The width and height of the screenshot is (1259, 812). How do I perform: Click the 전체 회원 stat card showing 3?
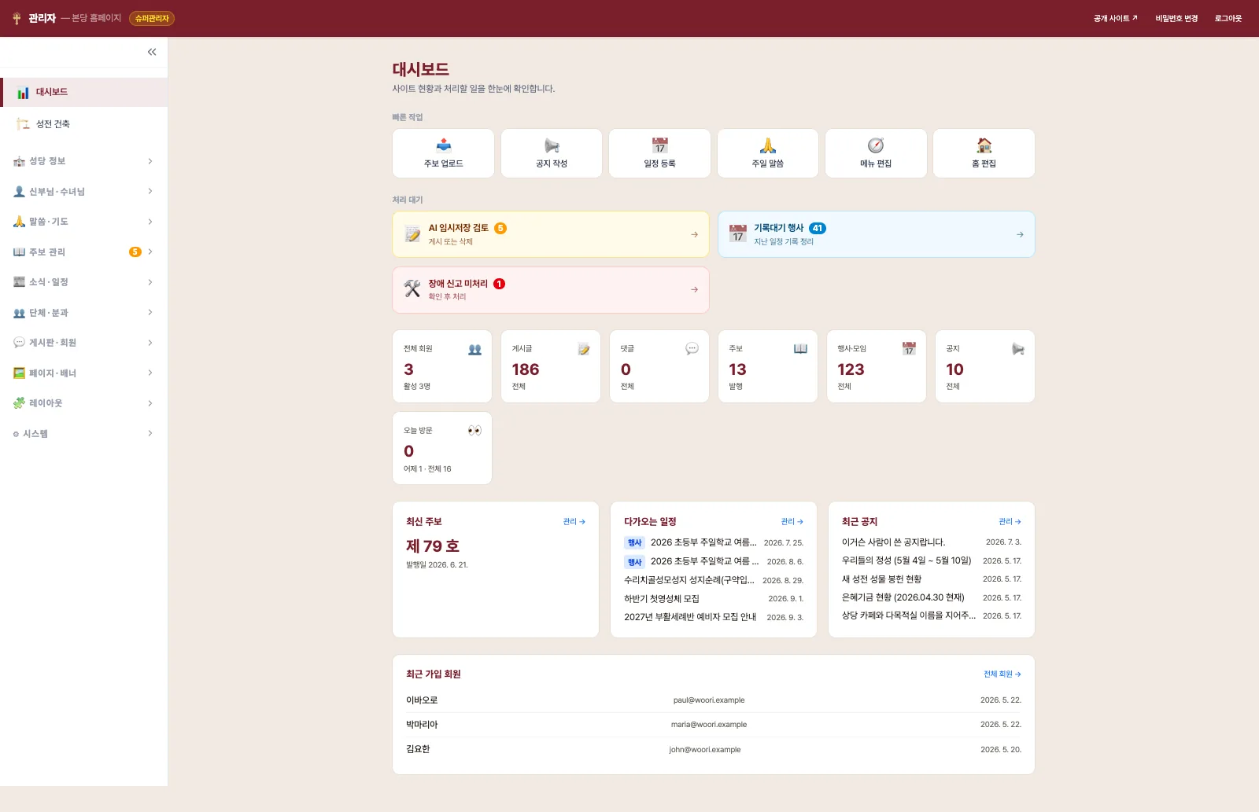point(442,366)
